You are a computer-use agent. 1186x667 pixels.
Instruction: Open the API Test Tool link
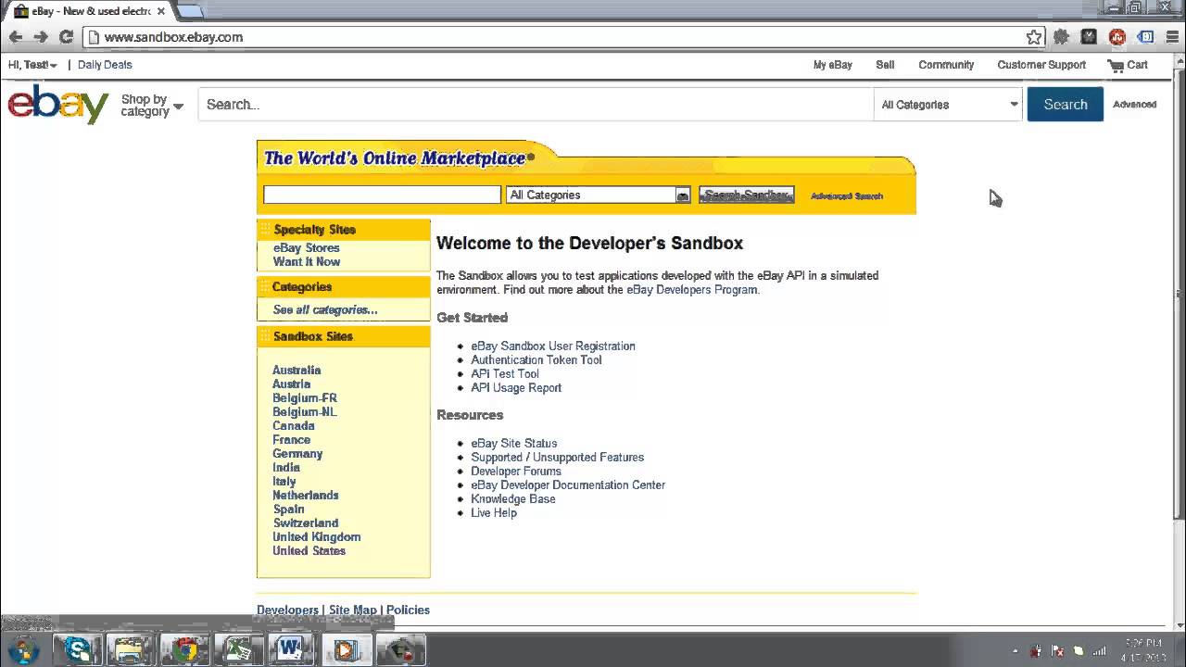tap(505, 374)
